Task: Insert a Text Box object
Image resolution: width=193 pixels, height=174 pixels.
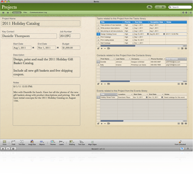Action: point(22,142)
